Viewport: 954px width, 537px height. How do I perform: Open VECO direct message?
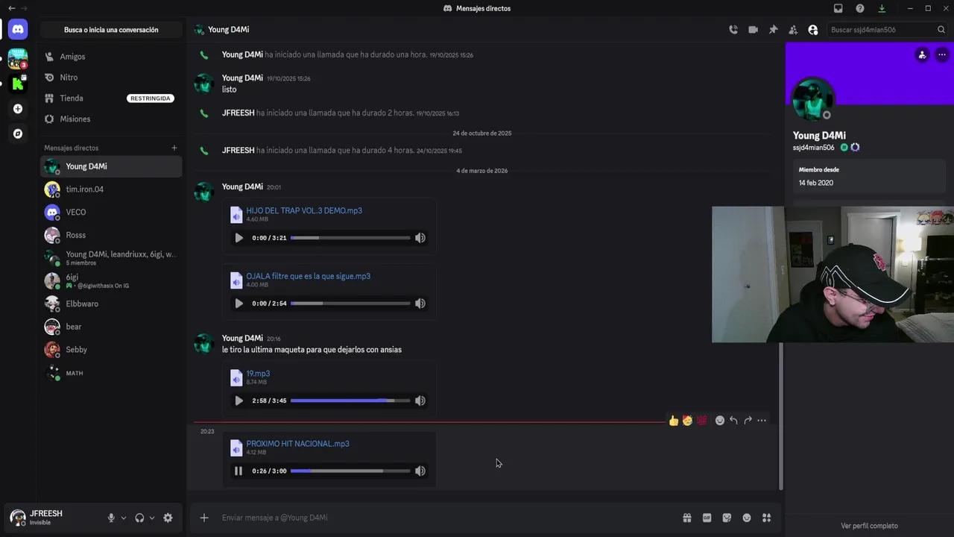coord(111,213)
